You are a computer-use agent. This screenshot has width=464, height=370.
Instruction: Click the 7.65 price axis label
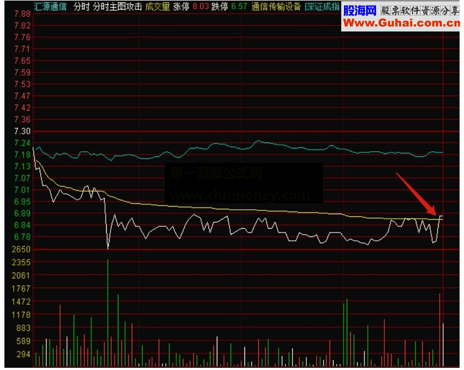(x=22, y=61)
